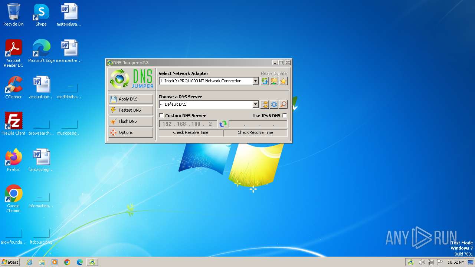Click the empty secondary DNS address field
The height and width of the screenshot is (267, 475).
(258, 124)
